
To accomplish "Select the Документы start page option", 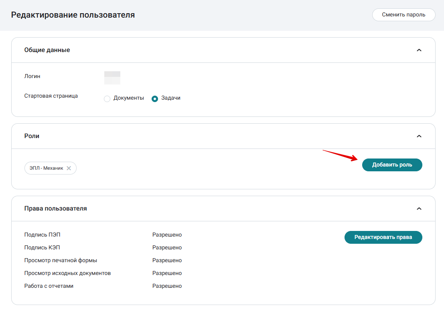I will click(x=107, y=99).
